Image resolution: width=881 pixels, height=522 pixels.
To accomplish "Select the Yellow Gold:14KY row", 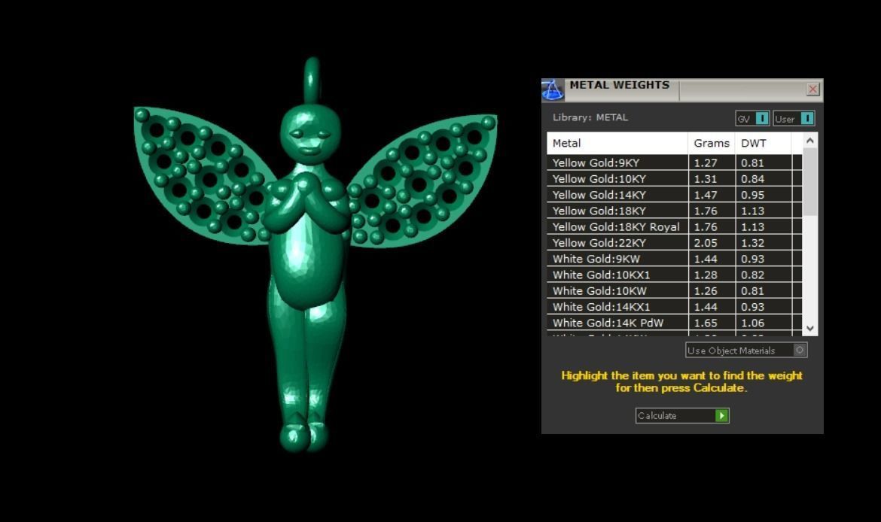I will (x=674, y=195).
